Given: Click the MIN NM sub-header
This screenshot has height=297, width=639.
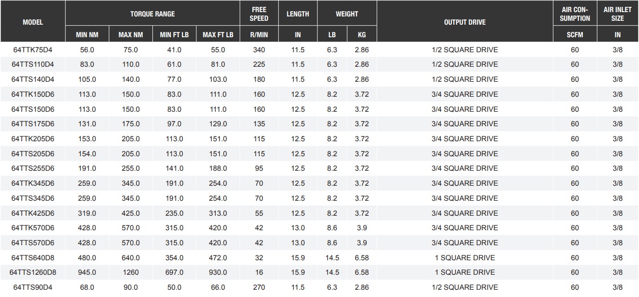Looking at the screenshot, I should pos(87,35).
